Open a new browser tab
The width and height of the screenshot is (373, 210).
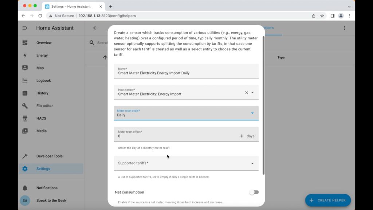[x=111, y=7]
